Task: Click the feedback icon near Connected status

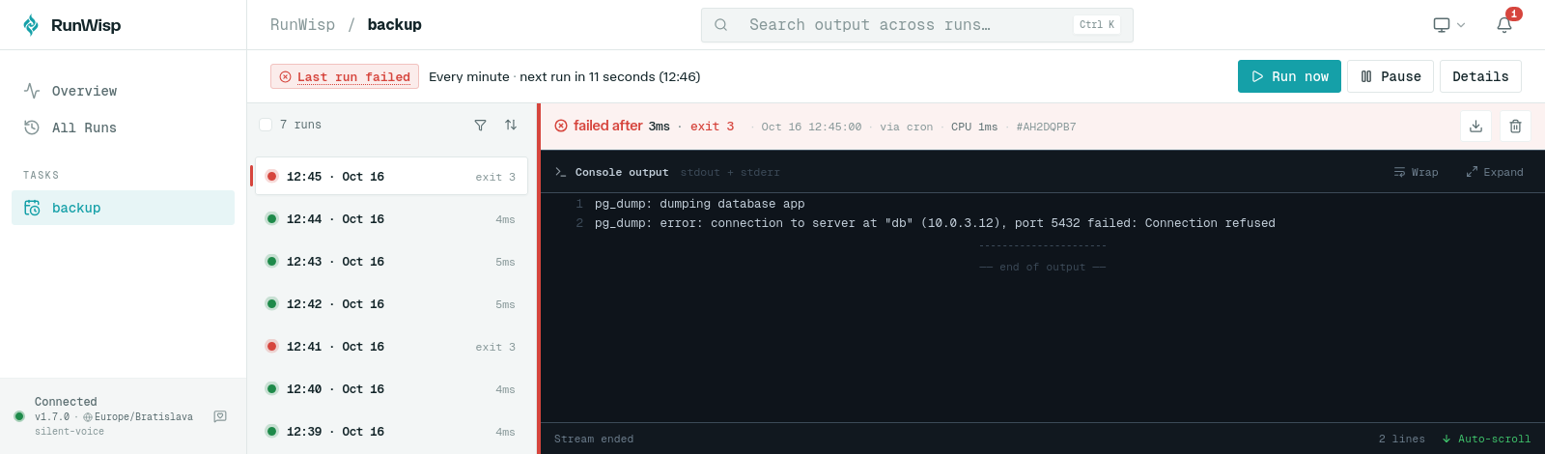Action: (x=220, y=416)
